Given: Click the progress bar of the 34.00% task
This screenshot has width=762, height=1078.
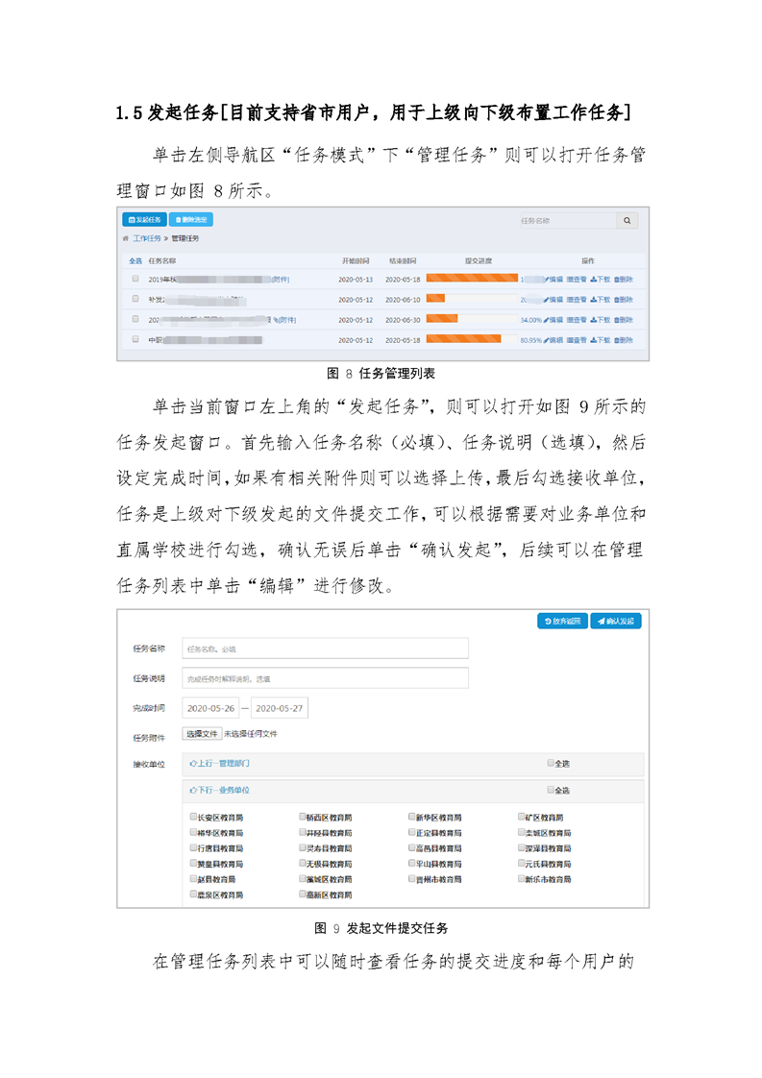Looking at the screenshot, I should [x=472, y=318].
